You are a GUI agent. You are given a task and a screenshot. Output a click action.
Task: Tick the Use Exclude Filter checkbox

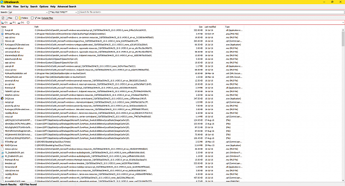pos(32,18)
